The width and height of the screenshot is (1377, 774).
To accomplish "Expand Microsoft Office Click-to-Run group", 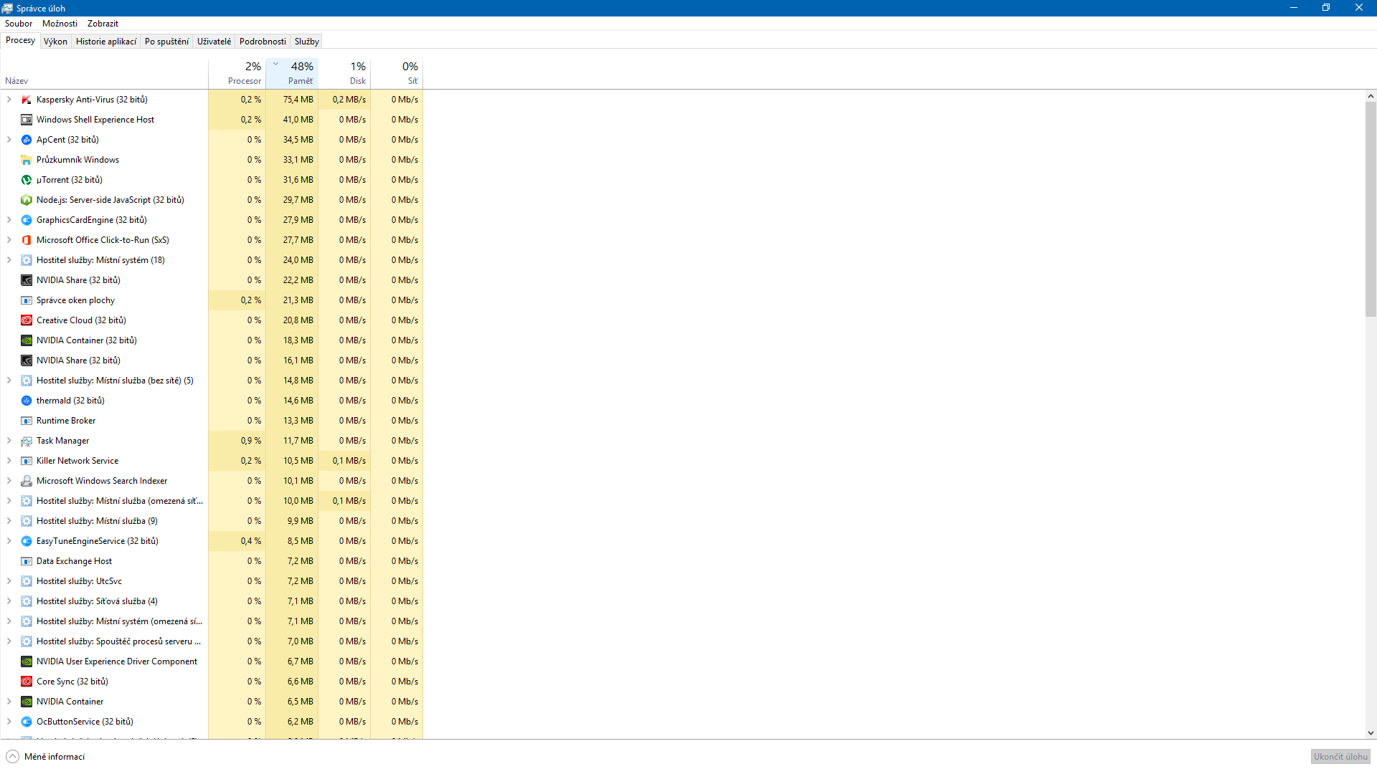I will click(9, 240).
